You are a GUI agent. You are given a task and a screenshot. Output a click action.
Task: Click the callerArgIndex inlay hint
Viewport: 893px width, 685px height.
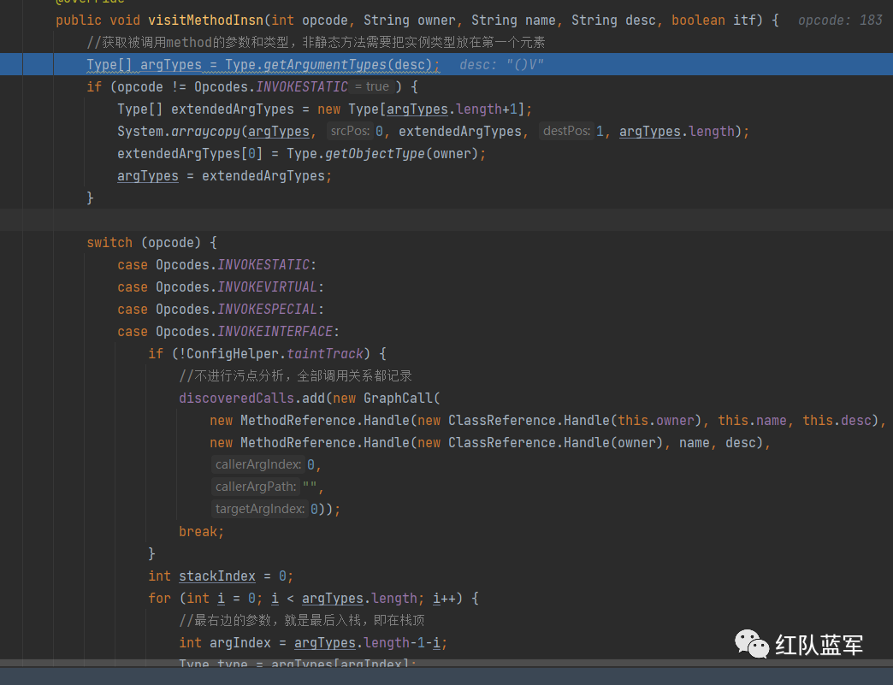pos(257,464)
